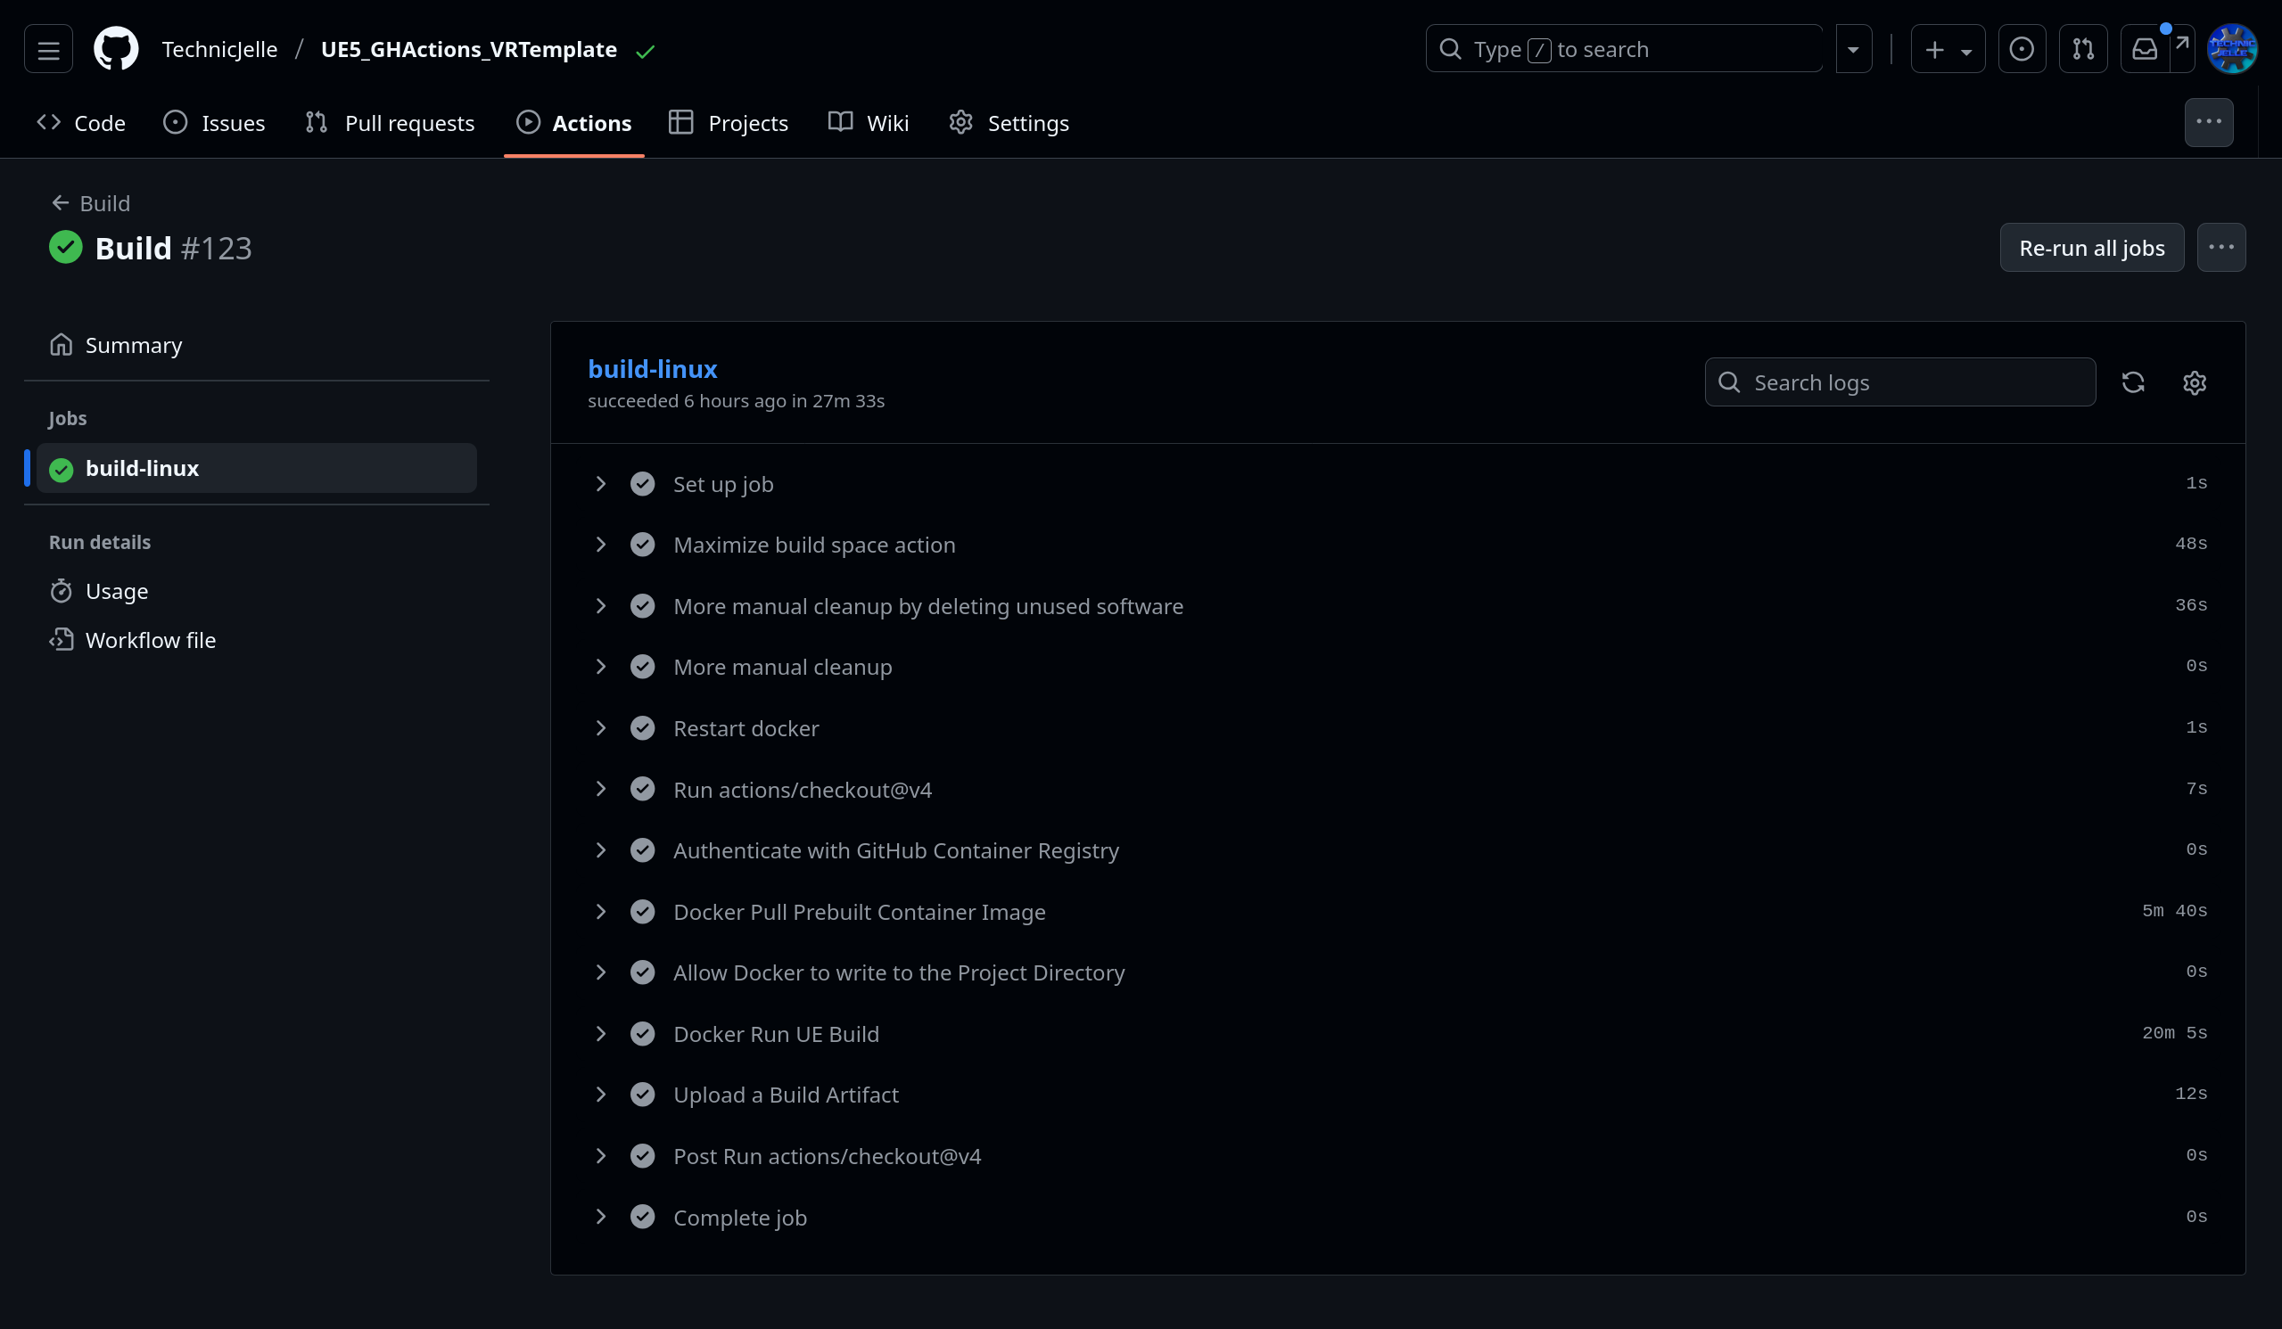Refresh the job logs with the re-run icon
Screen dimensions: 2282x1329
pos(2132,382)
